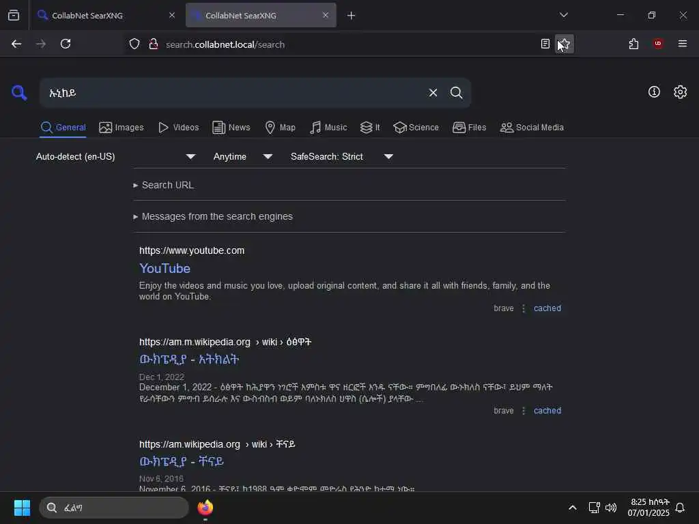Image resolution: width=699 pixels, height=524 pixels.
Task: Open the ውክፔዲያ - ቻናይ result link
Action: pos(181,461)
